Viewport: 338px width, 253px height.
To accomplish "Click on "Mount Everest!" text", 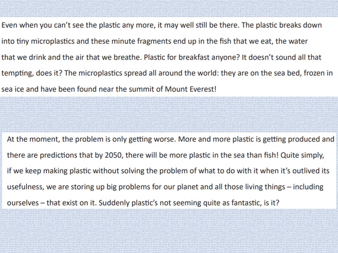I will [x=190, y=89].
